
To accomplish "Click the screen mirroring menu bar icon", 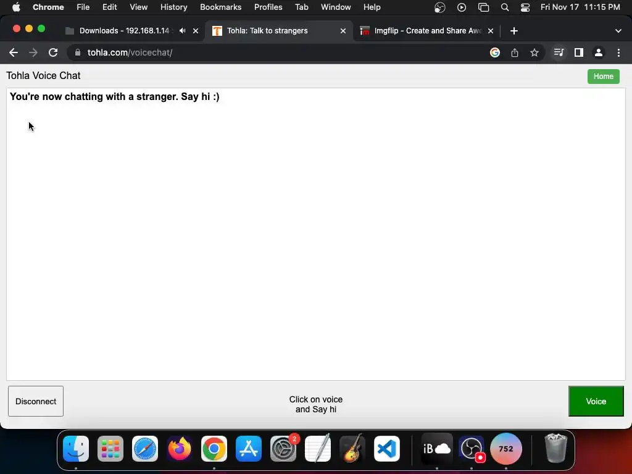I will point(484,7).
